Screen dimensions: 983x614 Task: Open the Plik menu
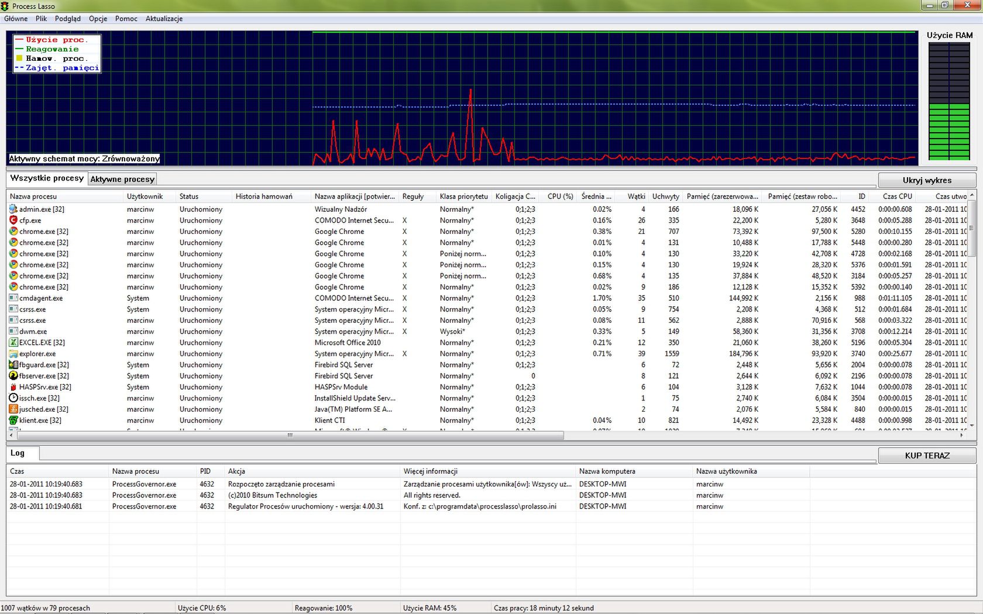(x=41, y=19)
